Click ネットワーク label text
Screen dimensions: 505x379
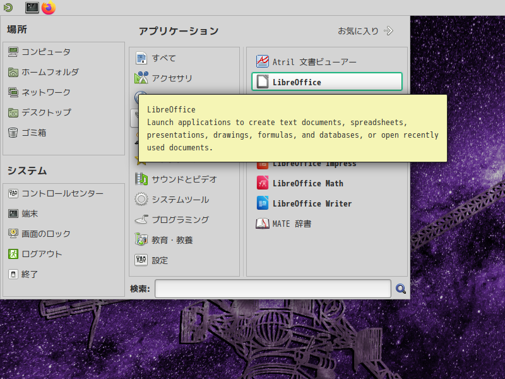(46, 92)
